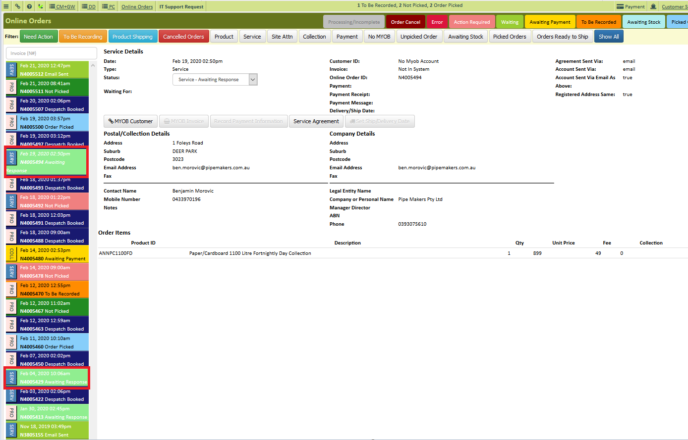688x440 pixels.
Task: Click the PC list icon link
Action: pos(109,6)
